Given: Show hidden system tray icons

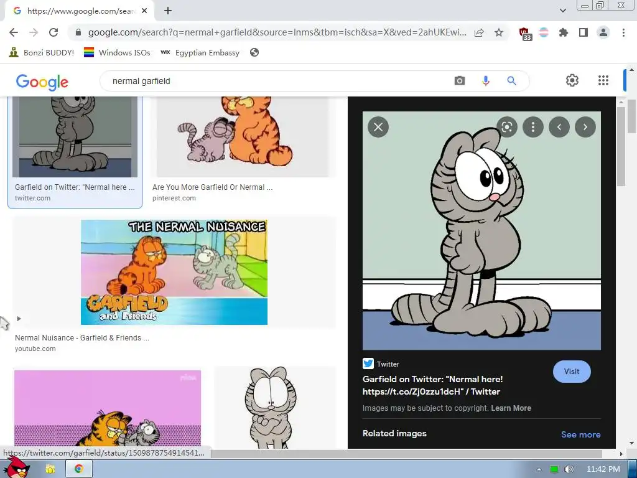Looking at the screenshot, I should click(x=539, y=469).
